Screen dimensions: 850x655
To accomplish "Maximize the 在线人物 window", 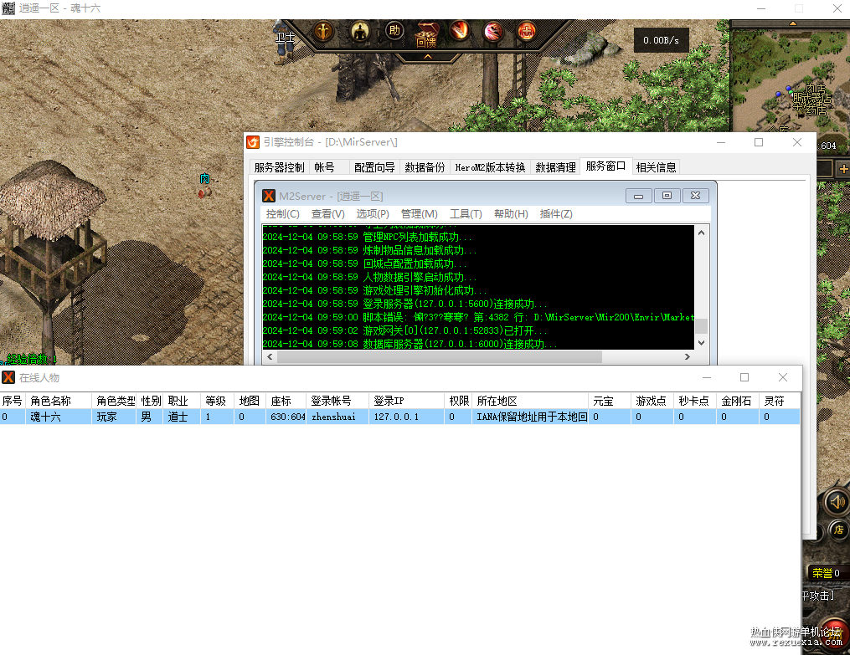I will tap(744, 377).
